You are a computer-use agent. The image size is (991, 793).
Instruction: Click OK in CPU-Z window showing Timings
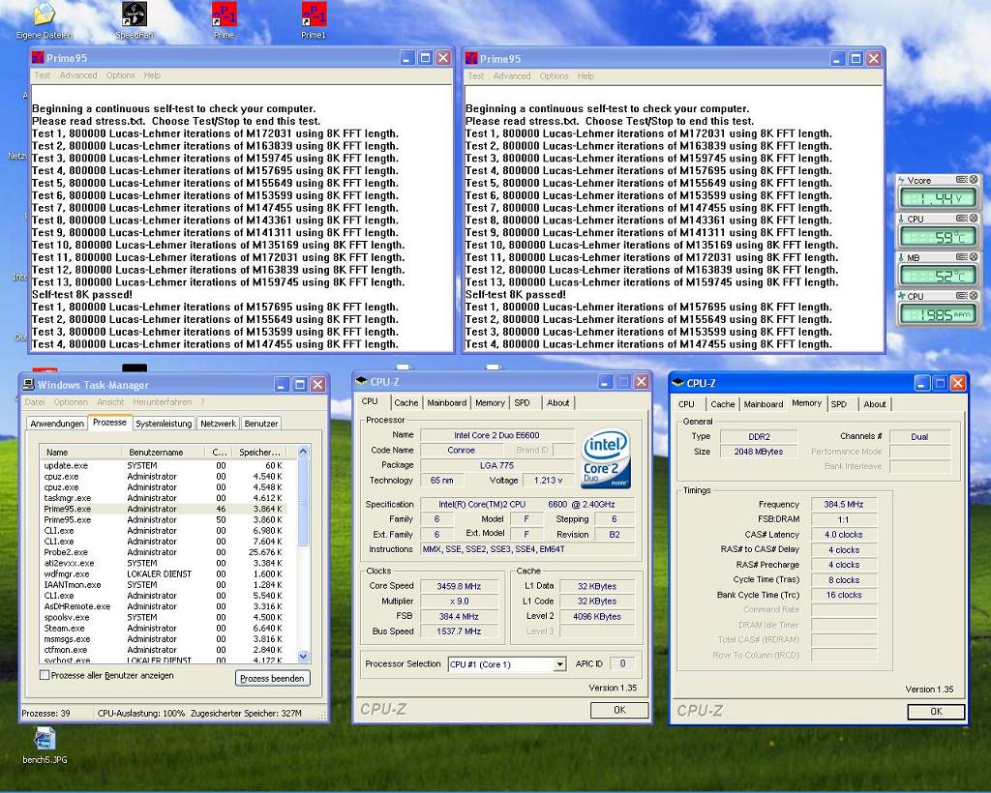coord(936,711)
